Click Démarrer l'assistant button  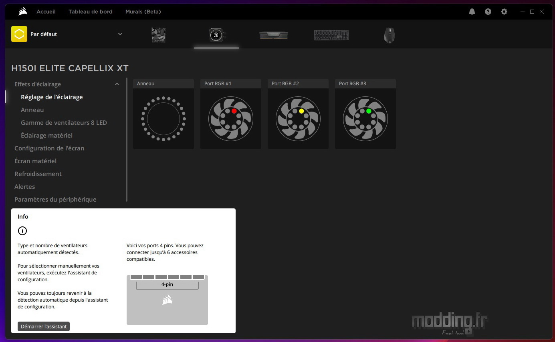(x=44, y=326)
